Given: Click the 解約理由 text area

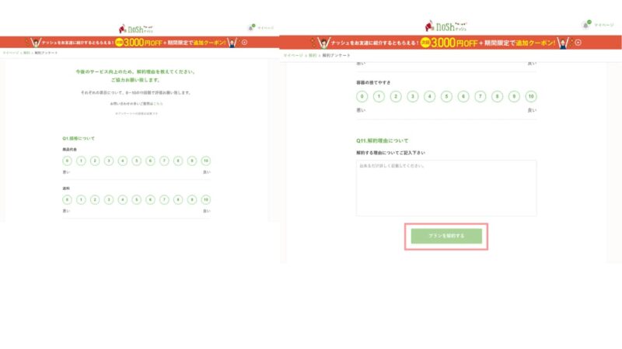Looking at the screenshot, I should (446, 188).
